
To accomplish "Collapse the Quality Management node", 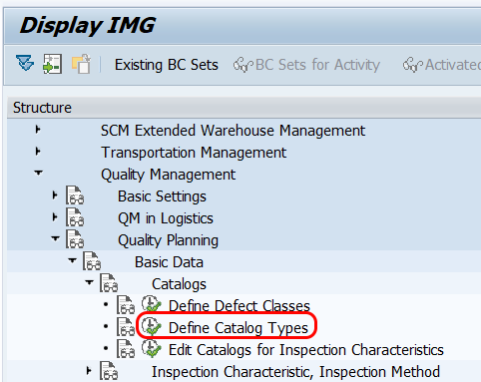I will 39,173.
